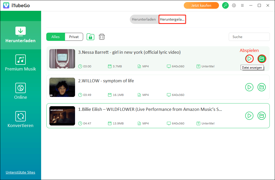This screenshot has width=275, height=180.
Task: Click the '03:00' duration text
Action: [x=87, y=66]
